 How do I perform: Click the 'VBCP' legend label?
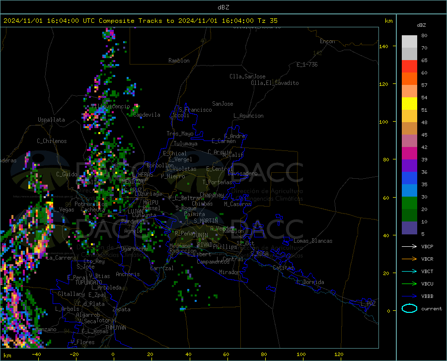(x=427, y=246)
